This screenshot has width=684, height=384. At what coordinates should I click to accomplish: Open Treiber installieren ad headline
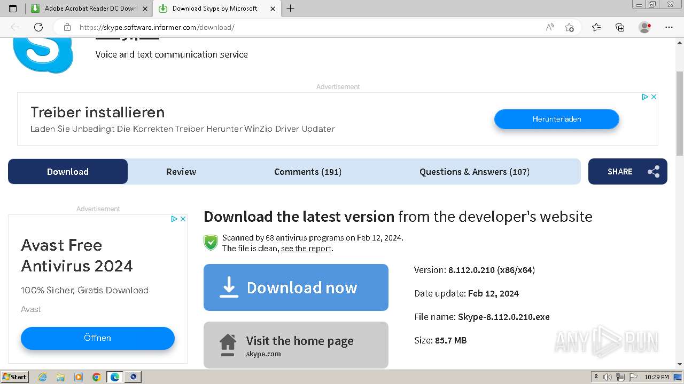[97, 113]
